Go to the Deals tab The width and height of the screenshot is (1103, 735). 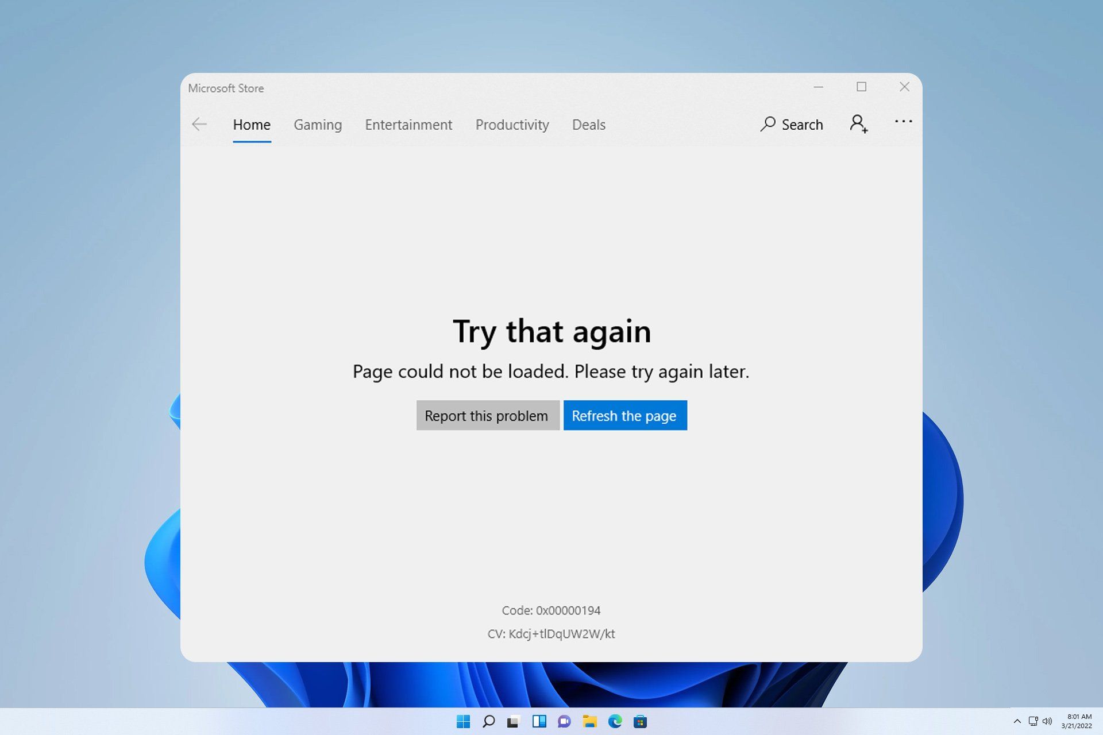(588, 125)
